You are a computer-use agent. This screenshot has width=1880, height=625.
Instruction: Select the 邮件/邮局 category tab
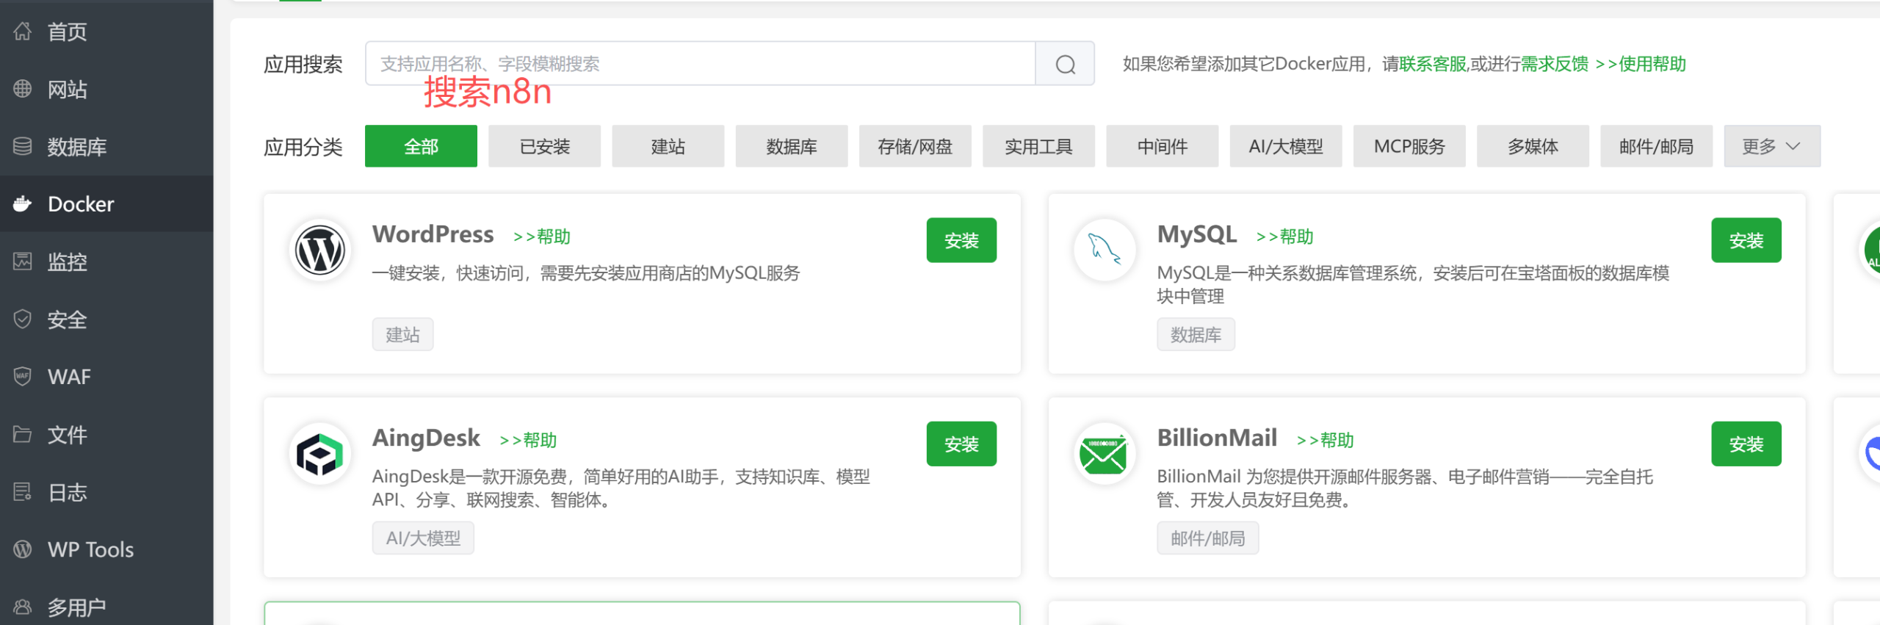[x=1656, y=146]
